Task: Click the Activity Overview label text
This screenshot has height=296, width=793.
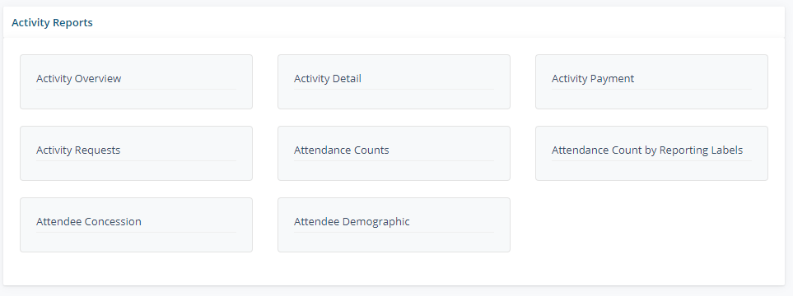Action: [x=79, y=79]
